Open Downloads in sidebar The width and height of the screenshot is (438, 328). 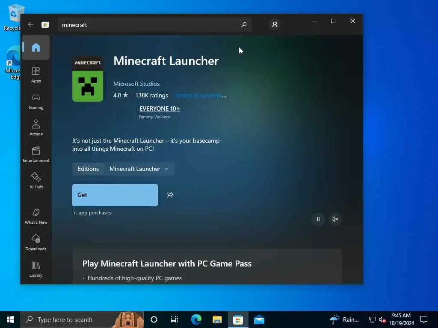[x=36, y=243]
